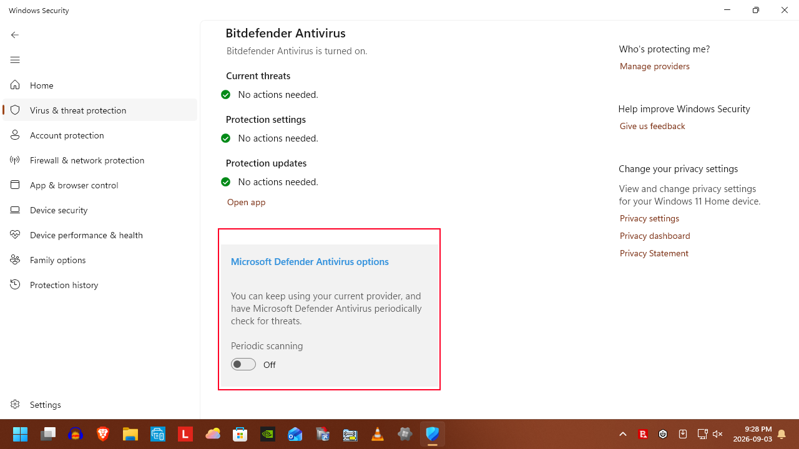Click Bitdefender tray icon
The image size is (799, 449).
point(643,434)
